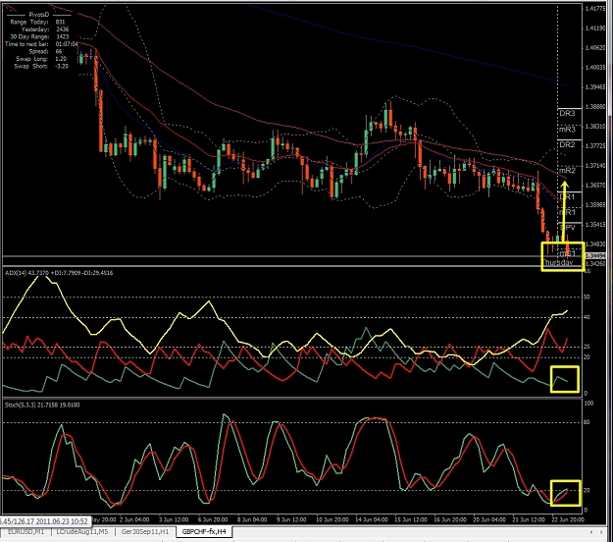Click the Range Today value 831
This screenshot has width=613, height=542.
(x=60, y=22)
